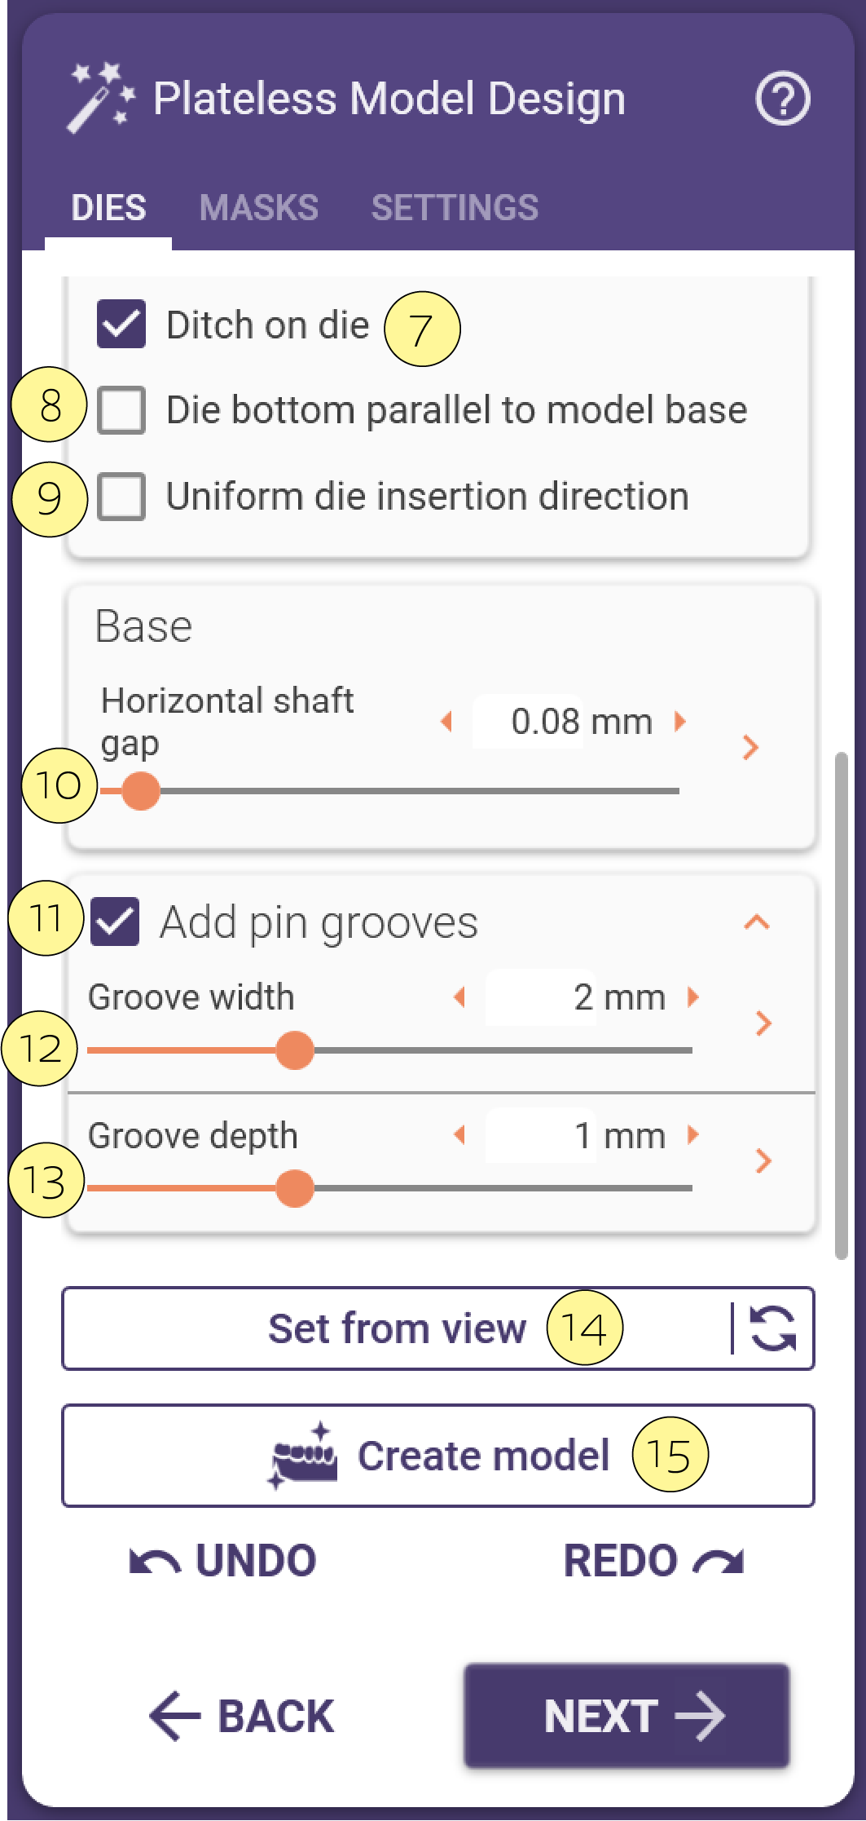The width and height of the screenshot is (866, 1821).
Task: Click the Create model button
Action: coord(438,1456)
